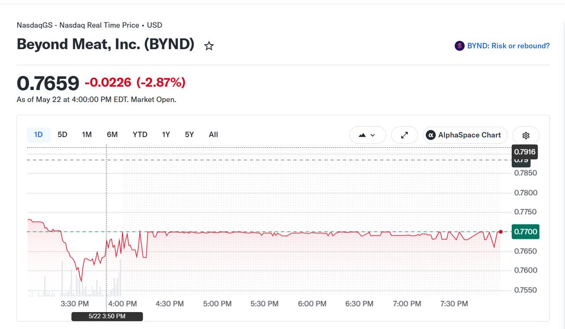
Task: Select the 1D range tab
Action: tap(38, 135)
